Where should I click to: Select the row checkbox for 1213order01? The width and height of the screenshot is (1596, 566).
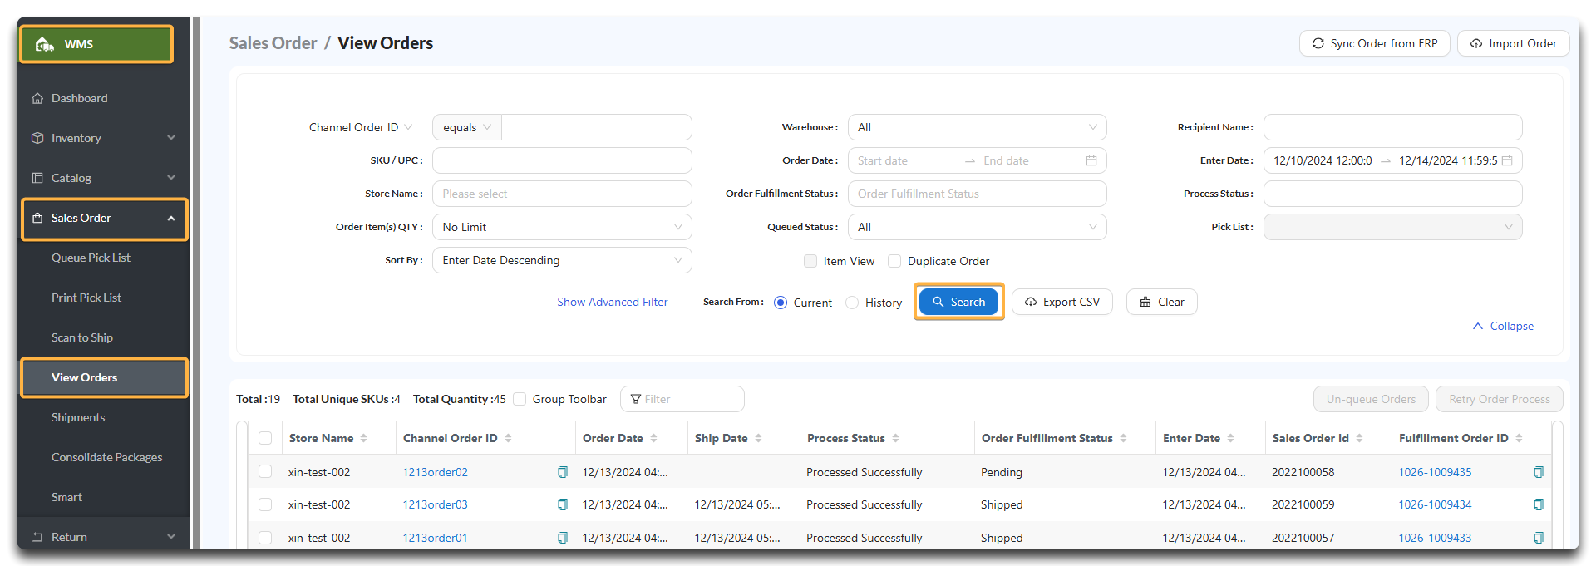coord(265,538)
